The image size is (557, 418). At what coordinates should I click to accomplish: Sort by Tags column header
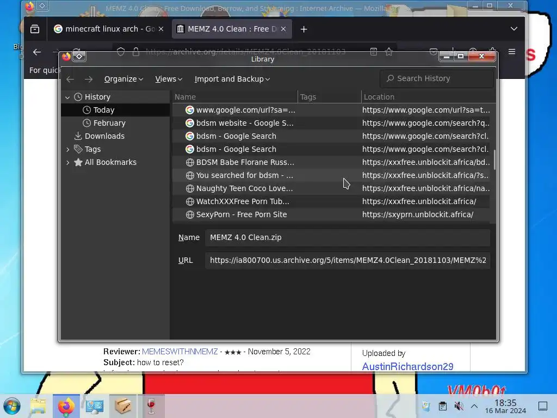[329, 97]
